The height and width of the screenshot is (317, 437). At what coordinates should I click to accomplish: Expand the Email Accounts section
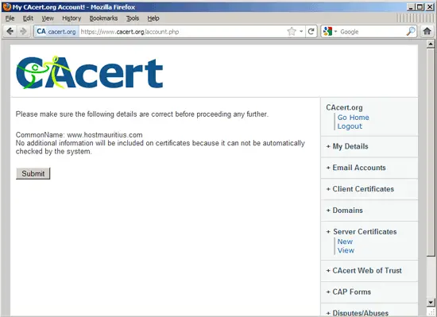356,168
